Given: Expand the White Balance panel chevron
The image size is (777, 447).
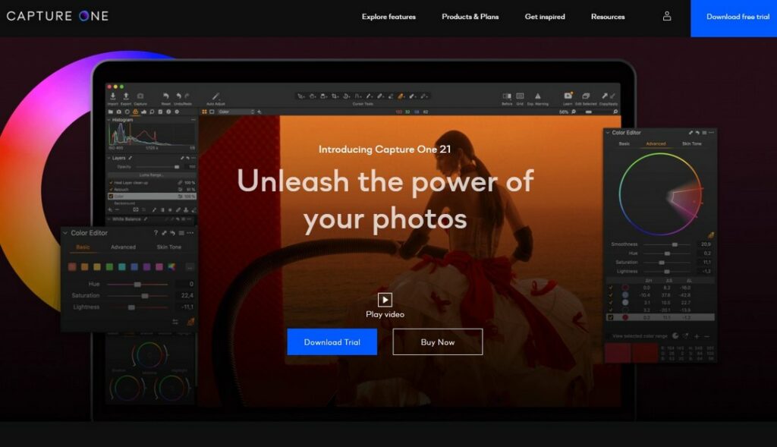Looking at the screenshot, I should pos(109,219).
